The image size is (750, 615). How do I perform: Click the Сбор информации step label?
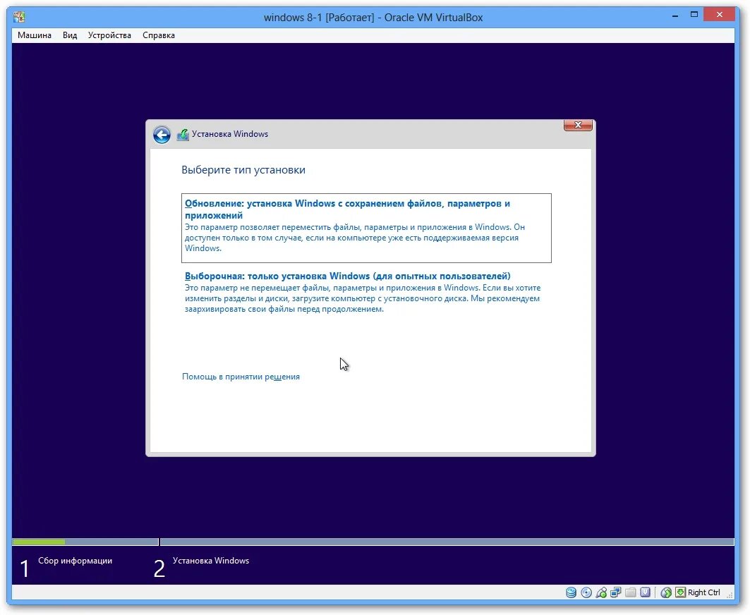coord(75,561)
